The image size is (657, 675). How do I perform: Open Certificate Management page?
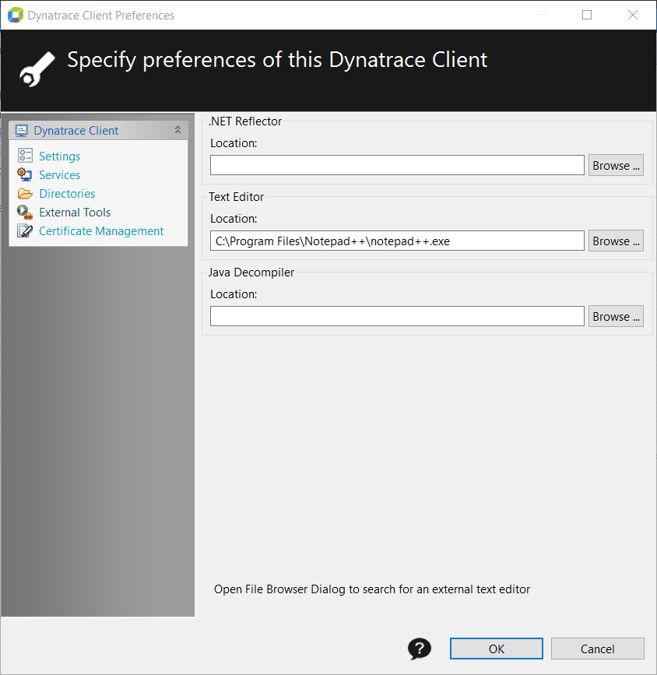tap(101, 231)
